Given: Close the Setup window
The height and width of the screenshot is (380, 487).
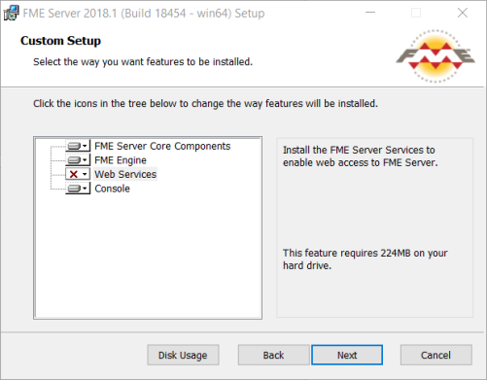Looking at the screenshot, I should tap(463, 13).
